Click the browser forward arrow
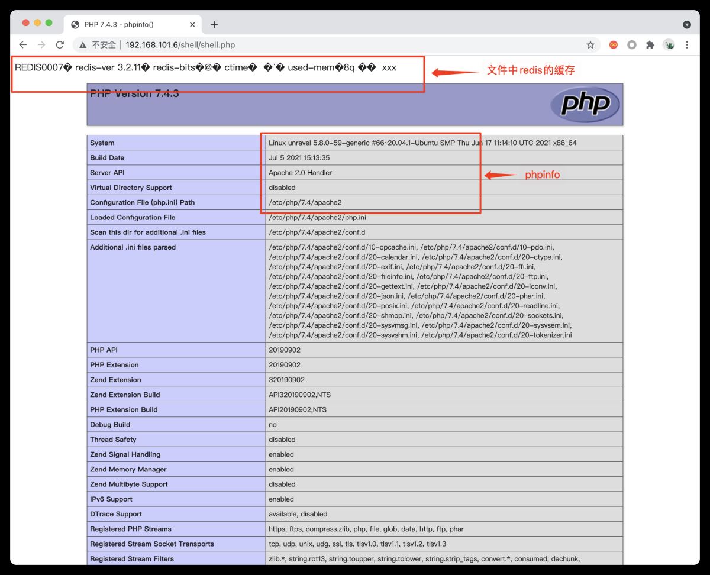This screenshot has height=575, width=710. (x=41, y=44)
